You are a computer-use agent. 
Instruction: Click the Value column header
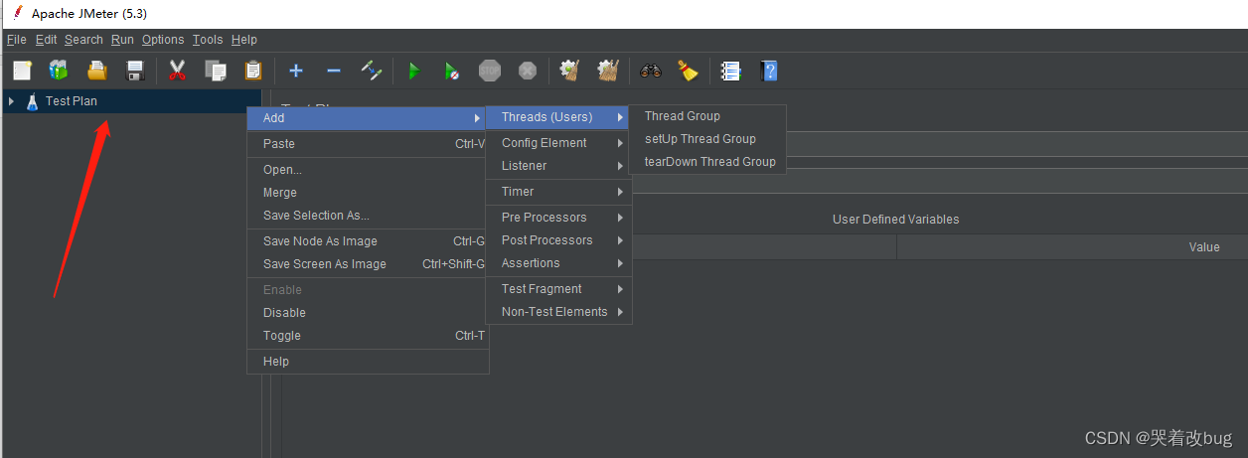point(1203,247)
